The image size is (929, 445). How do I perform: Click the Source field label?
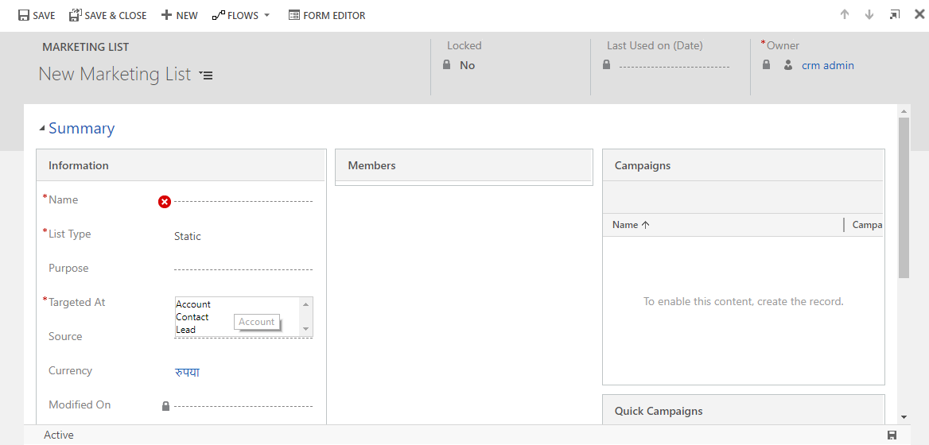click(x=65, y=336)
